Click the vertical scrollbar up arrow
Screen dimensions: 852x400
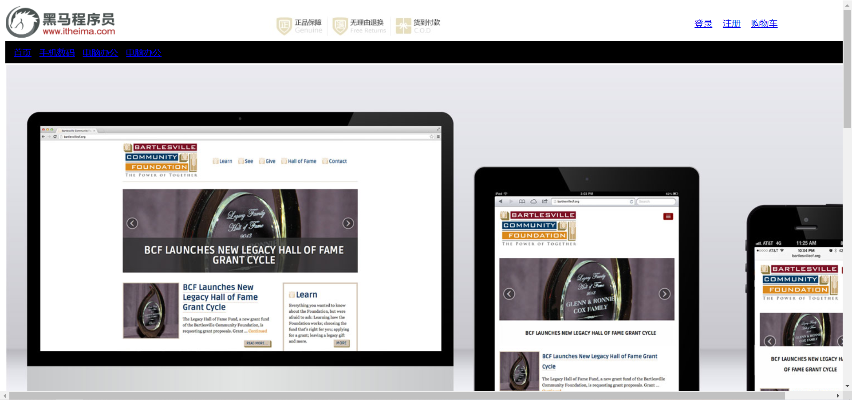click(847, 4)
